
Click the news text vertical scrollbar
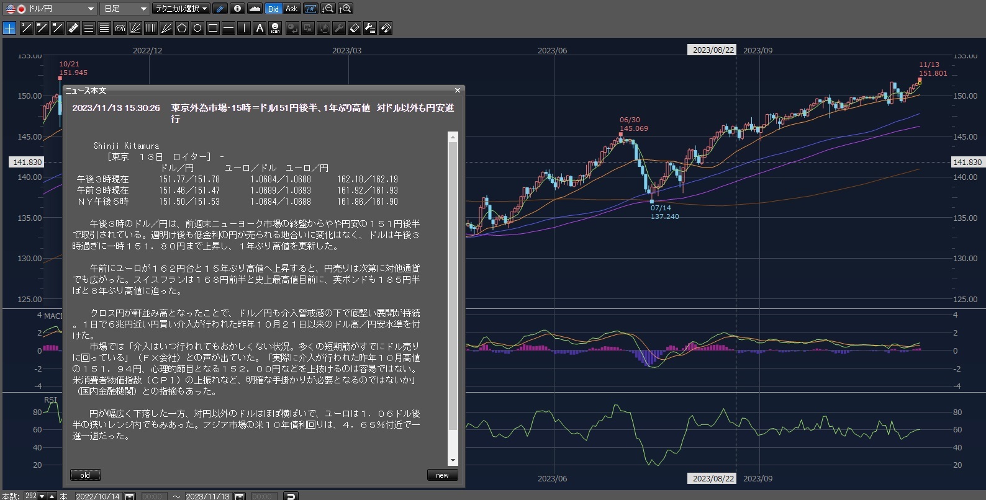[x=453, y=285]
